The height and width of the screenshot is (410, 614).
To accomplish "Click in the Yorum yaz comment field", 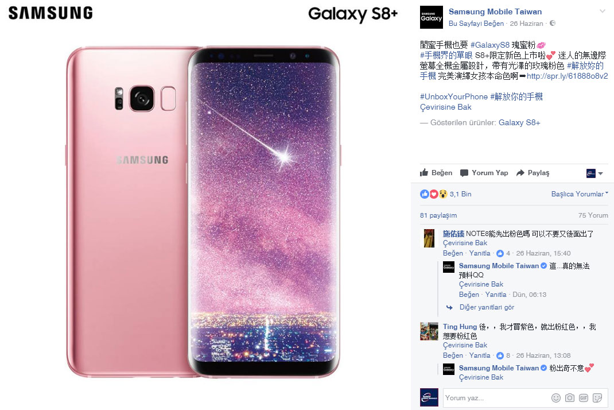I will pos(496,398).
